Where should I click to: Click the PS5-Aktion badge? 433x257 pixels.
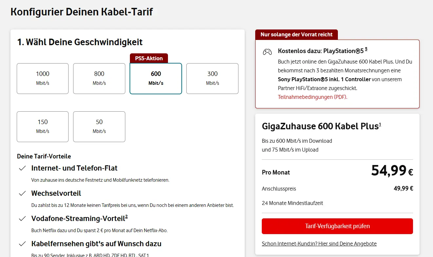click(x=149, y=58)
